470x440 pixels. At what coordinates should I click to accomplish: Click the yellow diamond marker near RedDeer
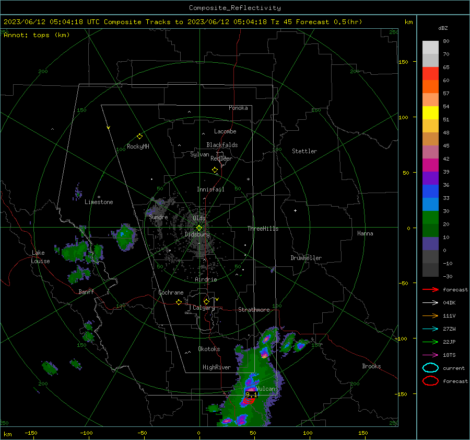tap(215, 170)
